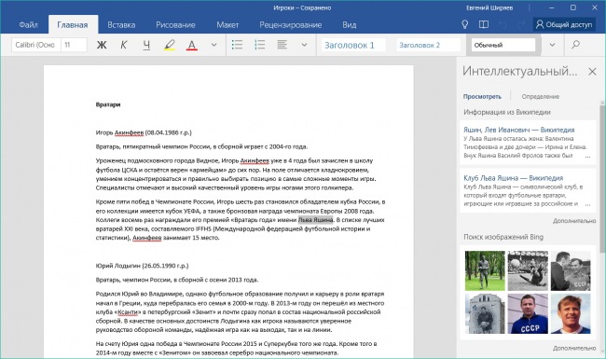Toggle Underline formatting (Ч)
Image resolution: width=606 pixels, height=359 pixels.
point(146,45)
